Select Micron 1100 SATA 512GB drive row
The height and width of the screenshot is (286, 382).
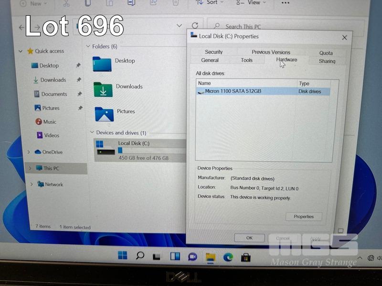tap(233, 92)
